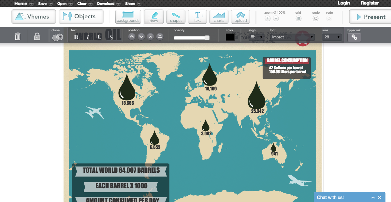
Task: Redo the last action
Action: (329, 19)
